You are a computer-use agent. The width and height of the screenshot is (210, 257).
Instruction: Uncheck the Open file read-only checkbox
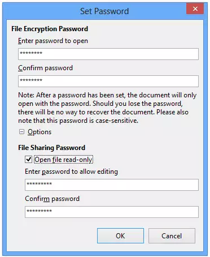(x=28, y=160)
